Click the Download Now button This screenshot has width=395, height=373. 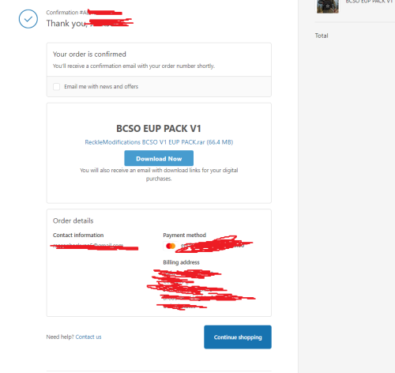[159, 158]
